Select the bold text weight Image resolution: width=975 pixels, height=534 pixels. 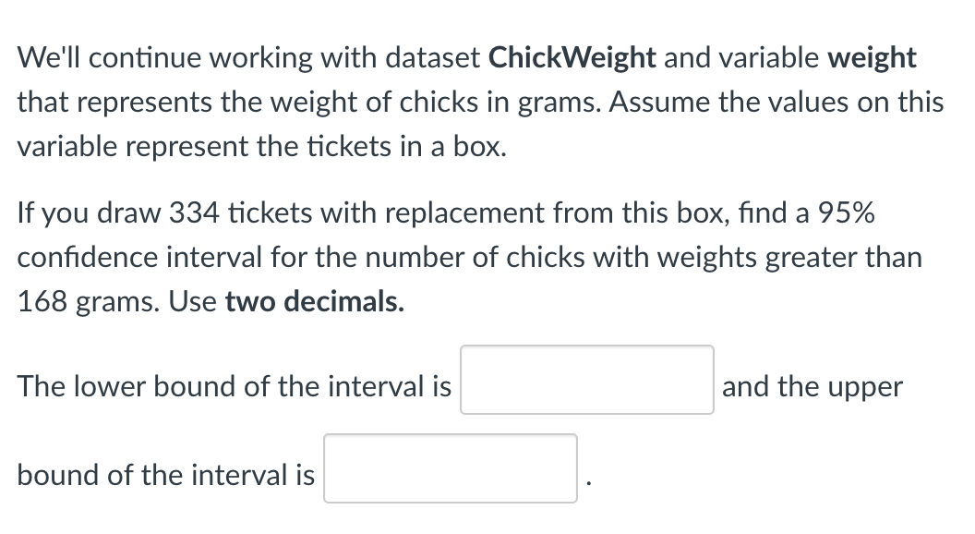pyautogui.click(x=872, y=57)
